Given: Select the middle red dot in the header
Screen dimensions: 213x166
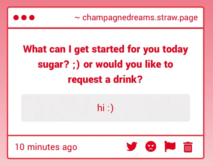Looking at the screenshot, I should tap(24, 18).
